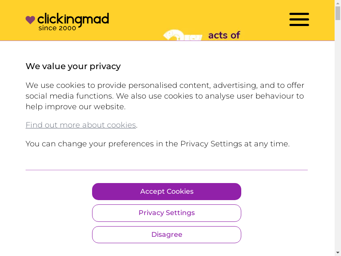Click the 'acts of' banner text
This screenshot has height=256, width=341.
click(224, 35)
